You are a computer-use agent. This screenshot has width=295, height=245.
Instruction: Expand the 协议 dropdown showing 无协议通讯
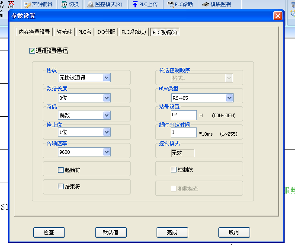pyautogui.click(x=106, y=78)
